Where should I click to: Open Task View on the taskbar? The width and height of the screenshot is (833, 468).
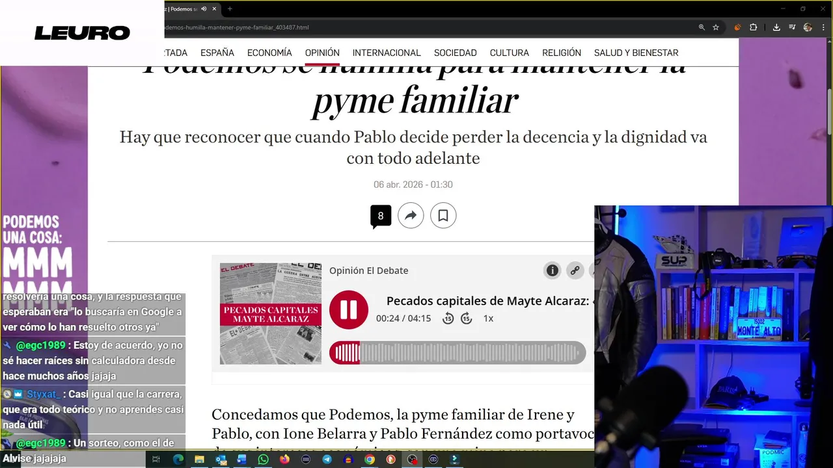156,459
